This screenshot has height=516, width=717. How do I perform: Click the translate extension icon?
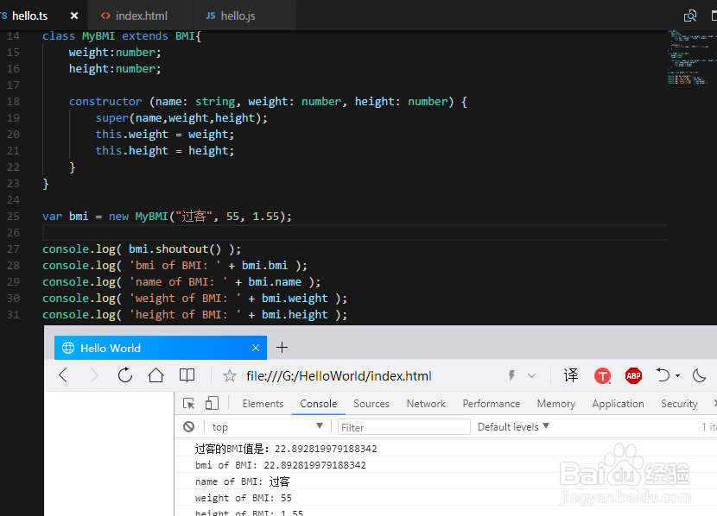(571, 375)
